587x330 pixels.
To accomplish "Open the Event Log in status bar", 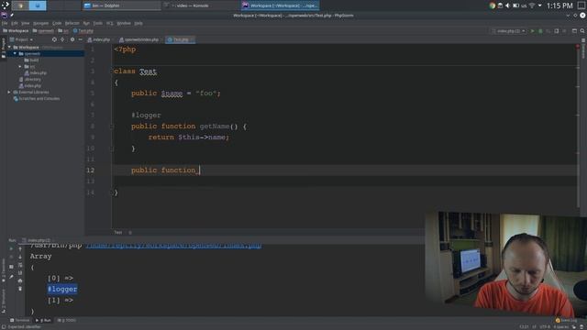I will tap(567, 321).
